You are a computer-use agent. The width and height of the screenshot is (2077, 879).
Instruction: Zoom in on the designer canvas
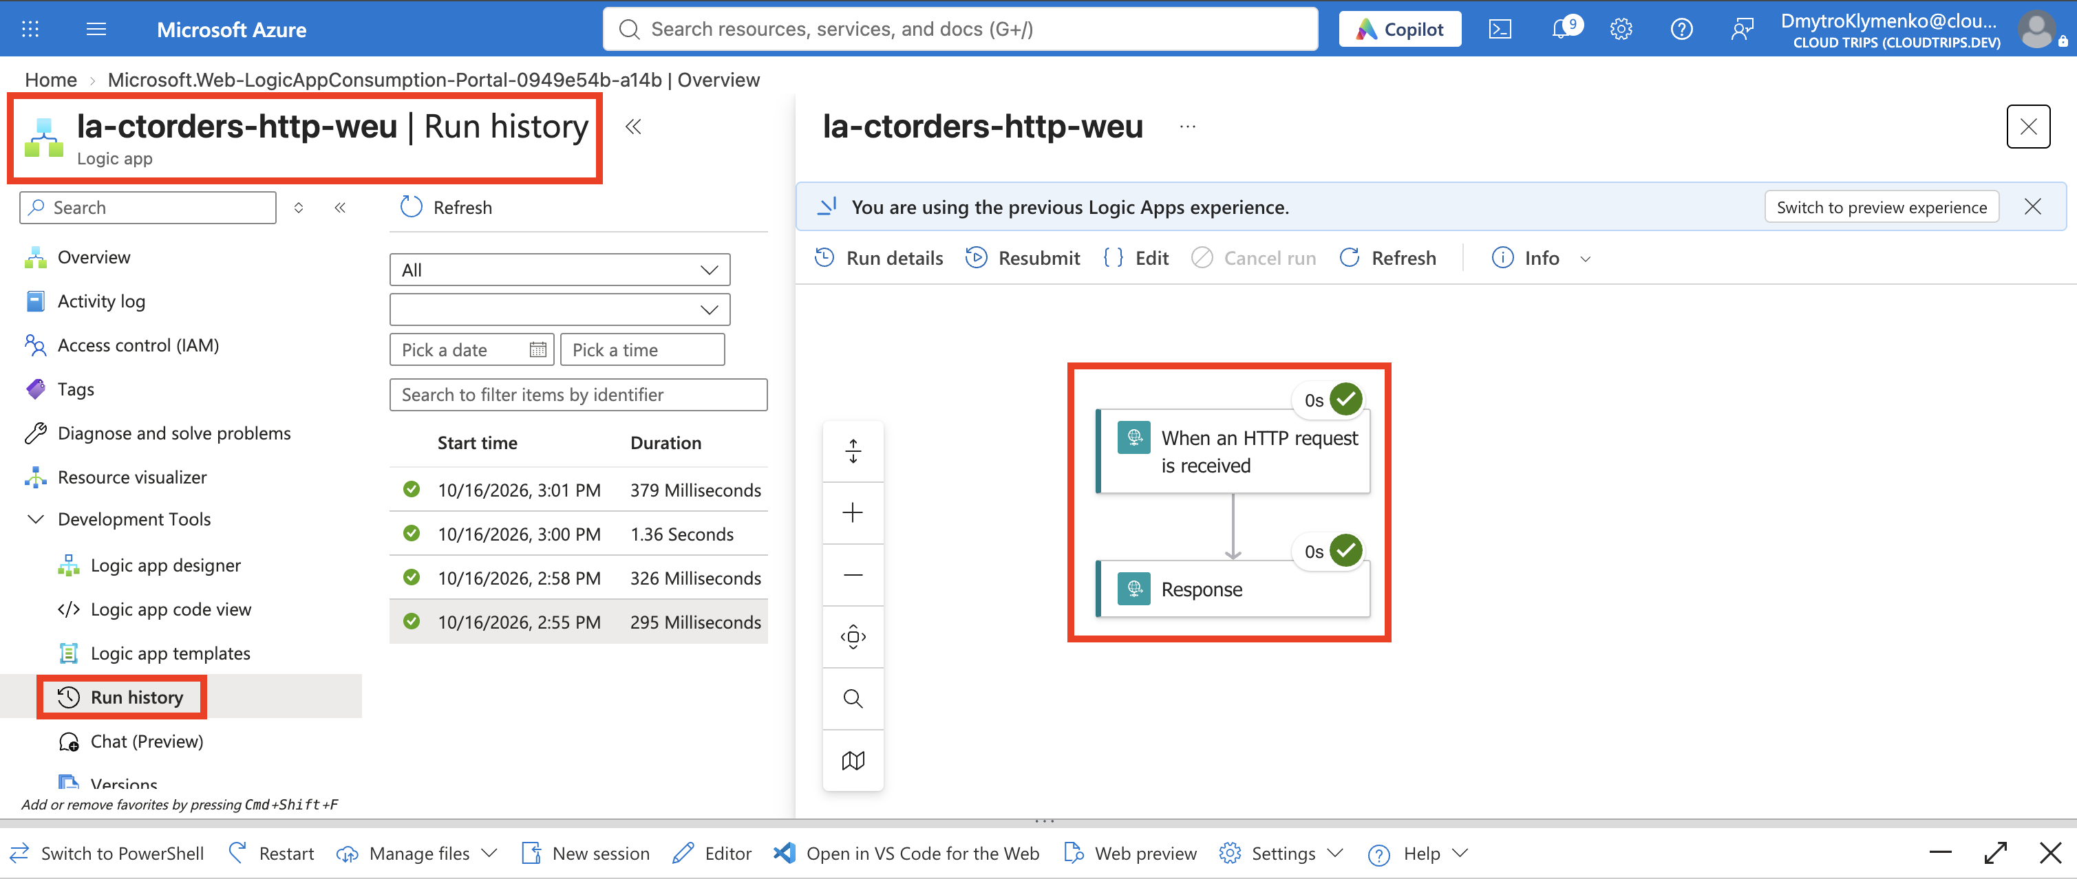point(853,513)
